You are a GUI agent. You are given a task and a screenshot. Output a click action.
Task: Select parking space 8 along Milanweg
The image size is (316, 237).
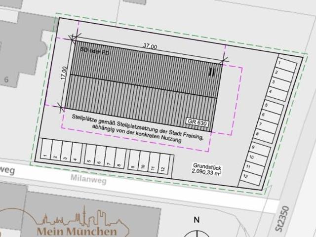(120, 159)
